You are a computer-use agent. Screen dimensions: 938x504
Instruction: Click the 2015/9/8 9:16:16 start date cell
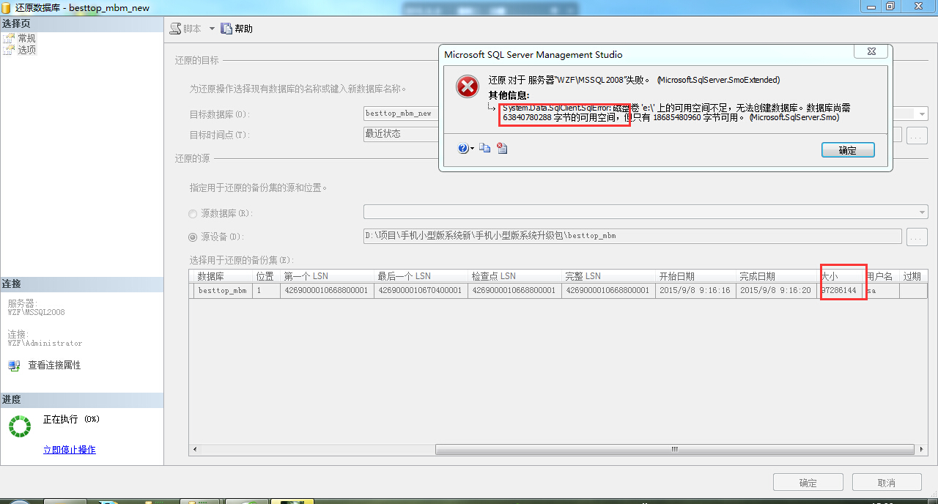coord(695,290)
